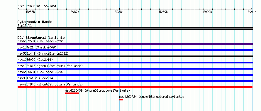The image size is (261, 111).
Task: Click the 5089k ruler tick label
Action: pos(164,12)
